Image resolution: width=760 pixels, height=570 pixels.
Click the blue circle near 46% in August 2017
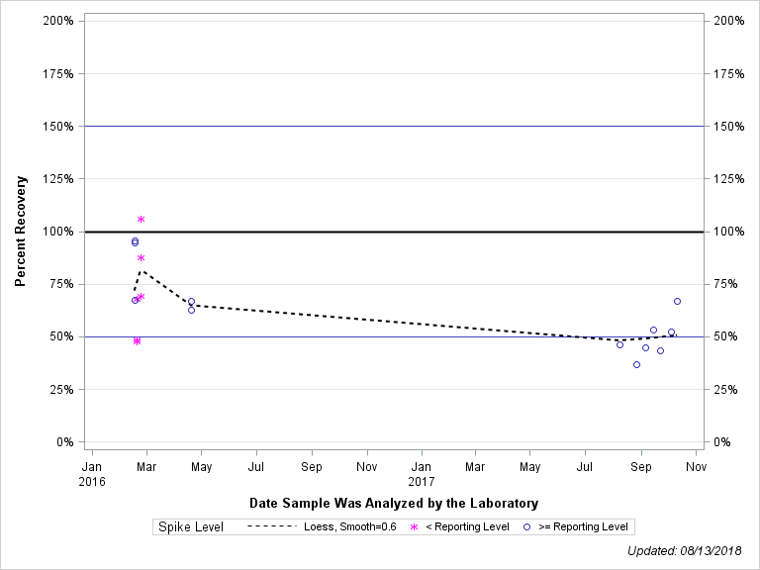(619, 345)
